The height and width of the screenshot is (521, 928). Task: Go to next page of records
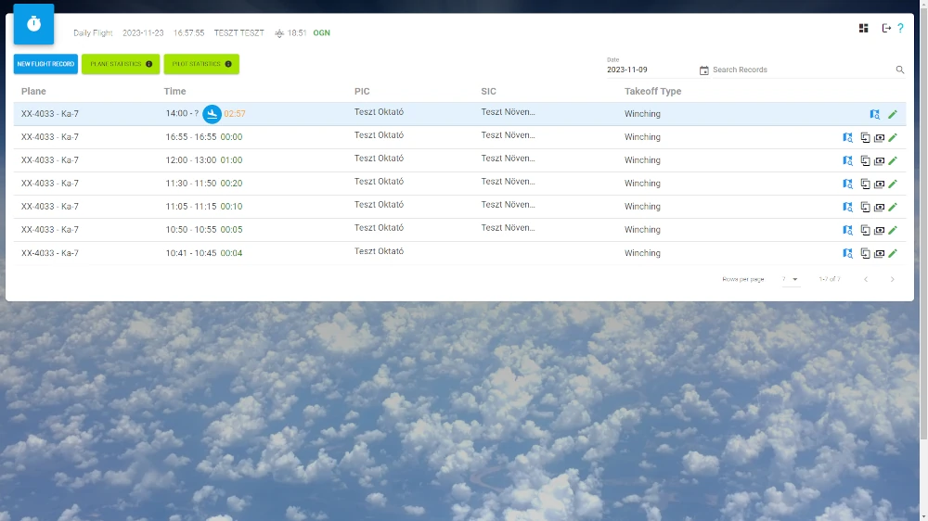tap(893, 279)
